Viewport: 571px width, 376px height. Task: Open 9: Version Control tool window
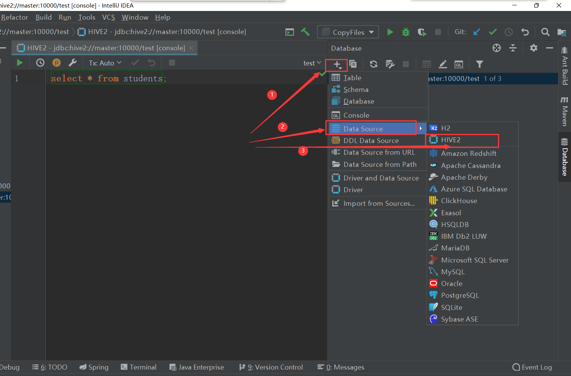[x=271, y=367]
